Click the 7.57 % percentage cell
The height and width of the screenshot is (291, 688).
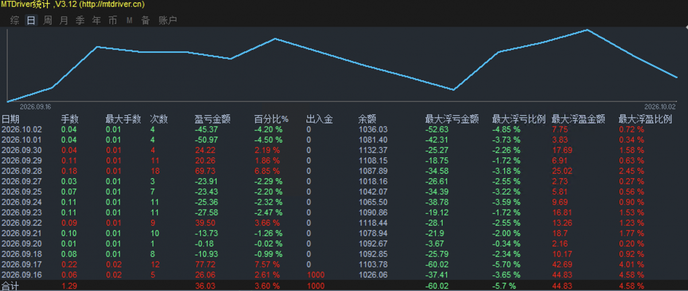click(267, 265)
